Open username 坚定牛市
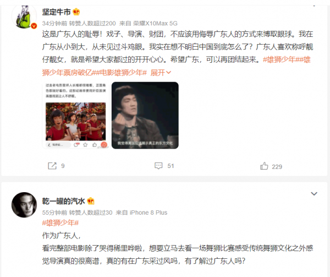The height and width of the screenshot is (277, 330). 57,12
